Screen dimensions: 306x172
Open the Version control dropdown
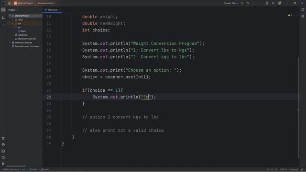click(x=47, y=3)
